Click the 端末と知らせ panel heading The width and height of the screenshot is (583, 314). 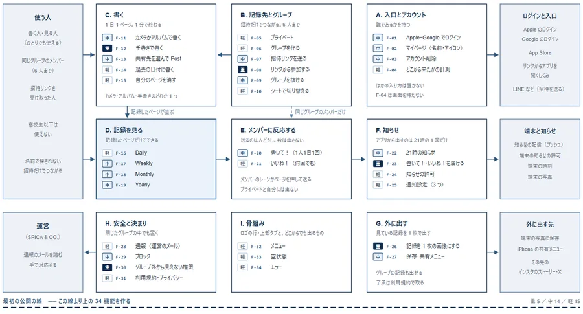coord(540,131)
